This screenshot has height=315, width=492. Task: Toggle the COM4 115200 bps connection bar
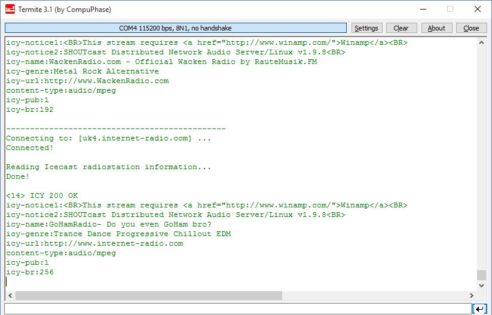click(x=176, y=28)
